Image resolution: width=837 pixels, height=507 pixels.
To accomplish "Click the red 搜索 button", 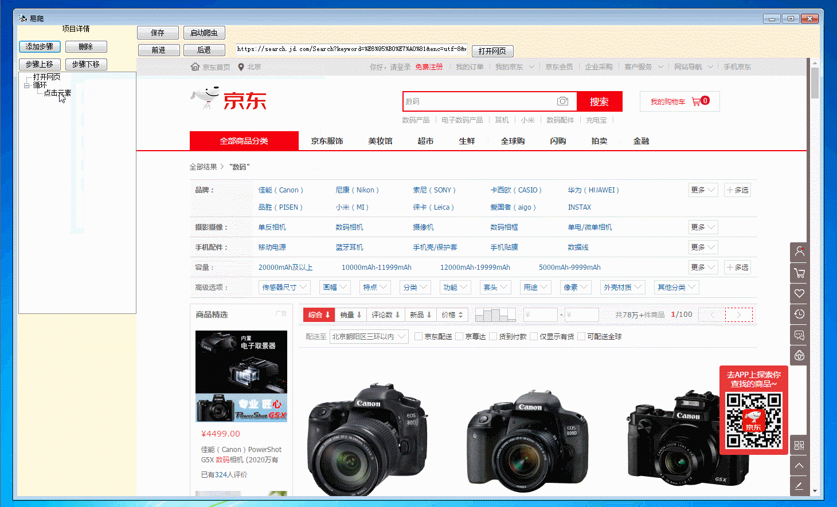I will click(600, 101).
